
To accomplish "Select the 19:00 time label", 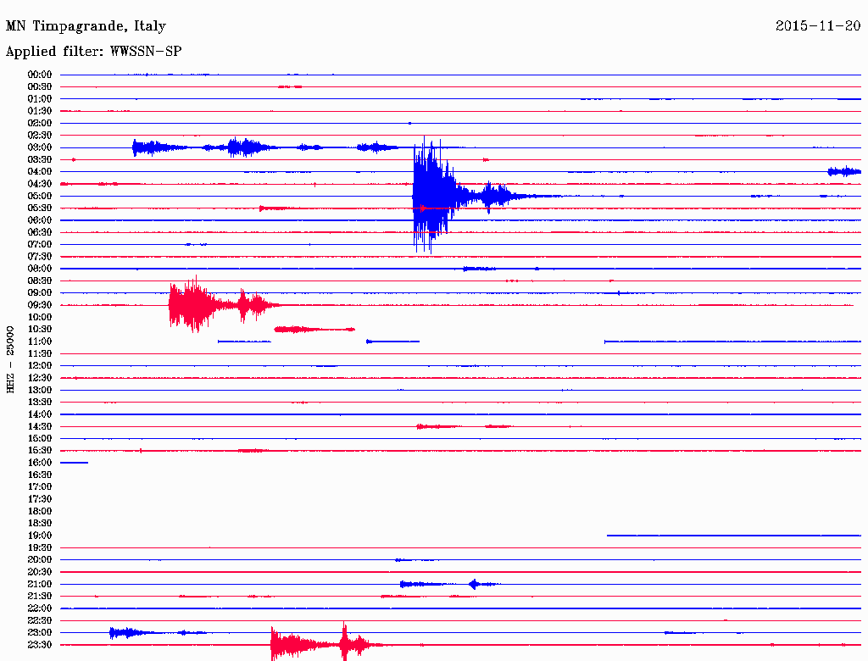I will tap(40, 536).
